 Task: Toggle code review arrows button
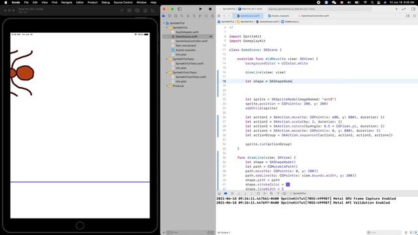tap(404, 8)
